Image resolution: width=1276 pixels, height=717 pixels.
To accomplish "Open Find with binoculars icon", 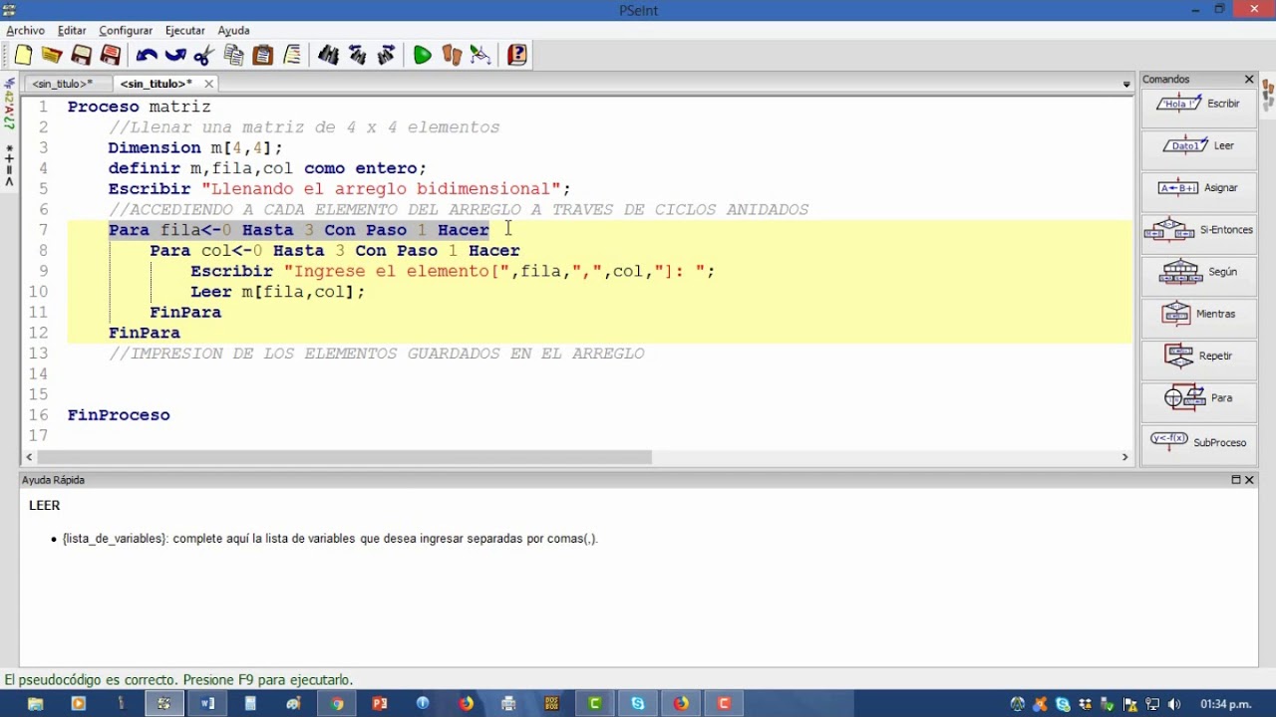I will 328,56.
